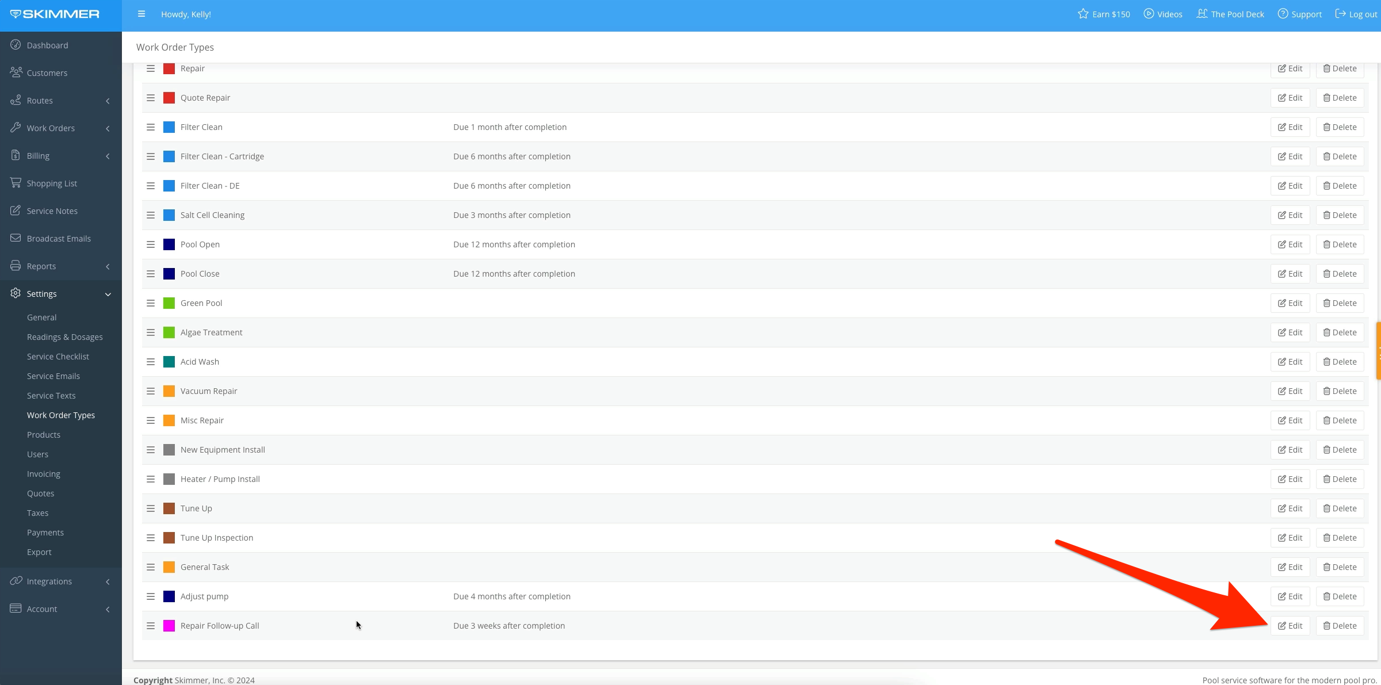Expand the Routes section in sidebar
The height and width of the screenshot is (685, 1381).
pos(108,100)
